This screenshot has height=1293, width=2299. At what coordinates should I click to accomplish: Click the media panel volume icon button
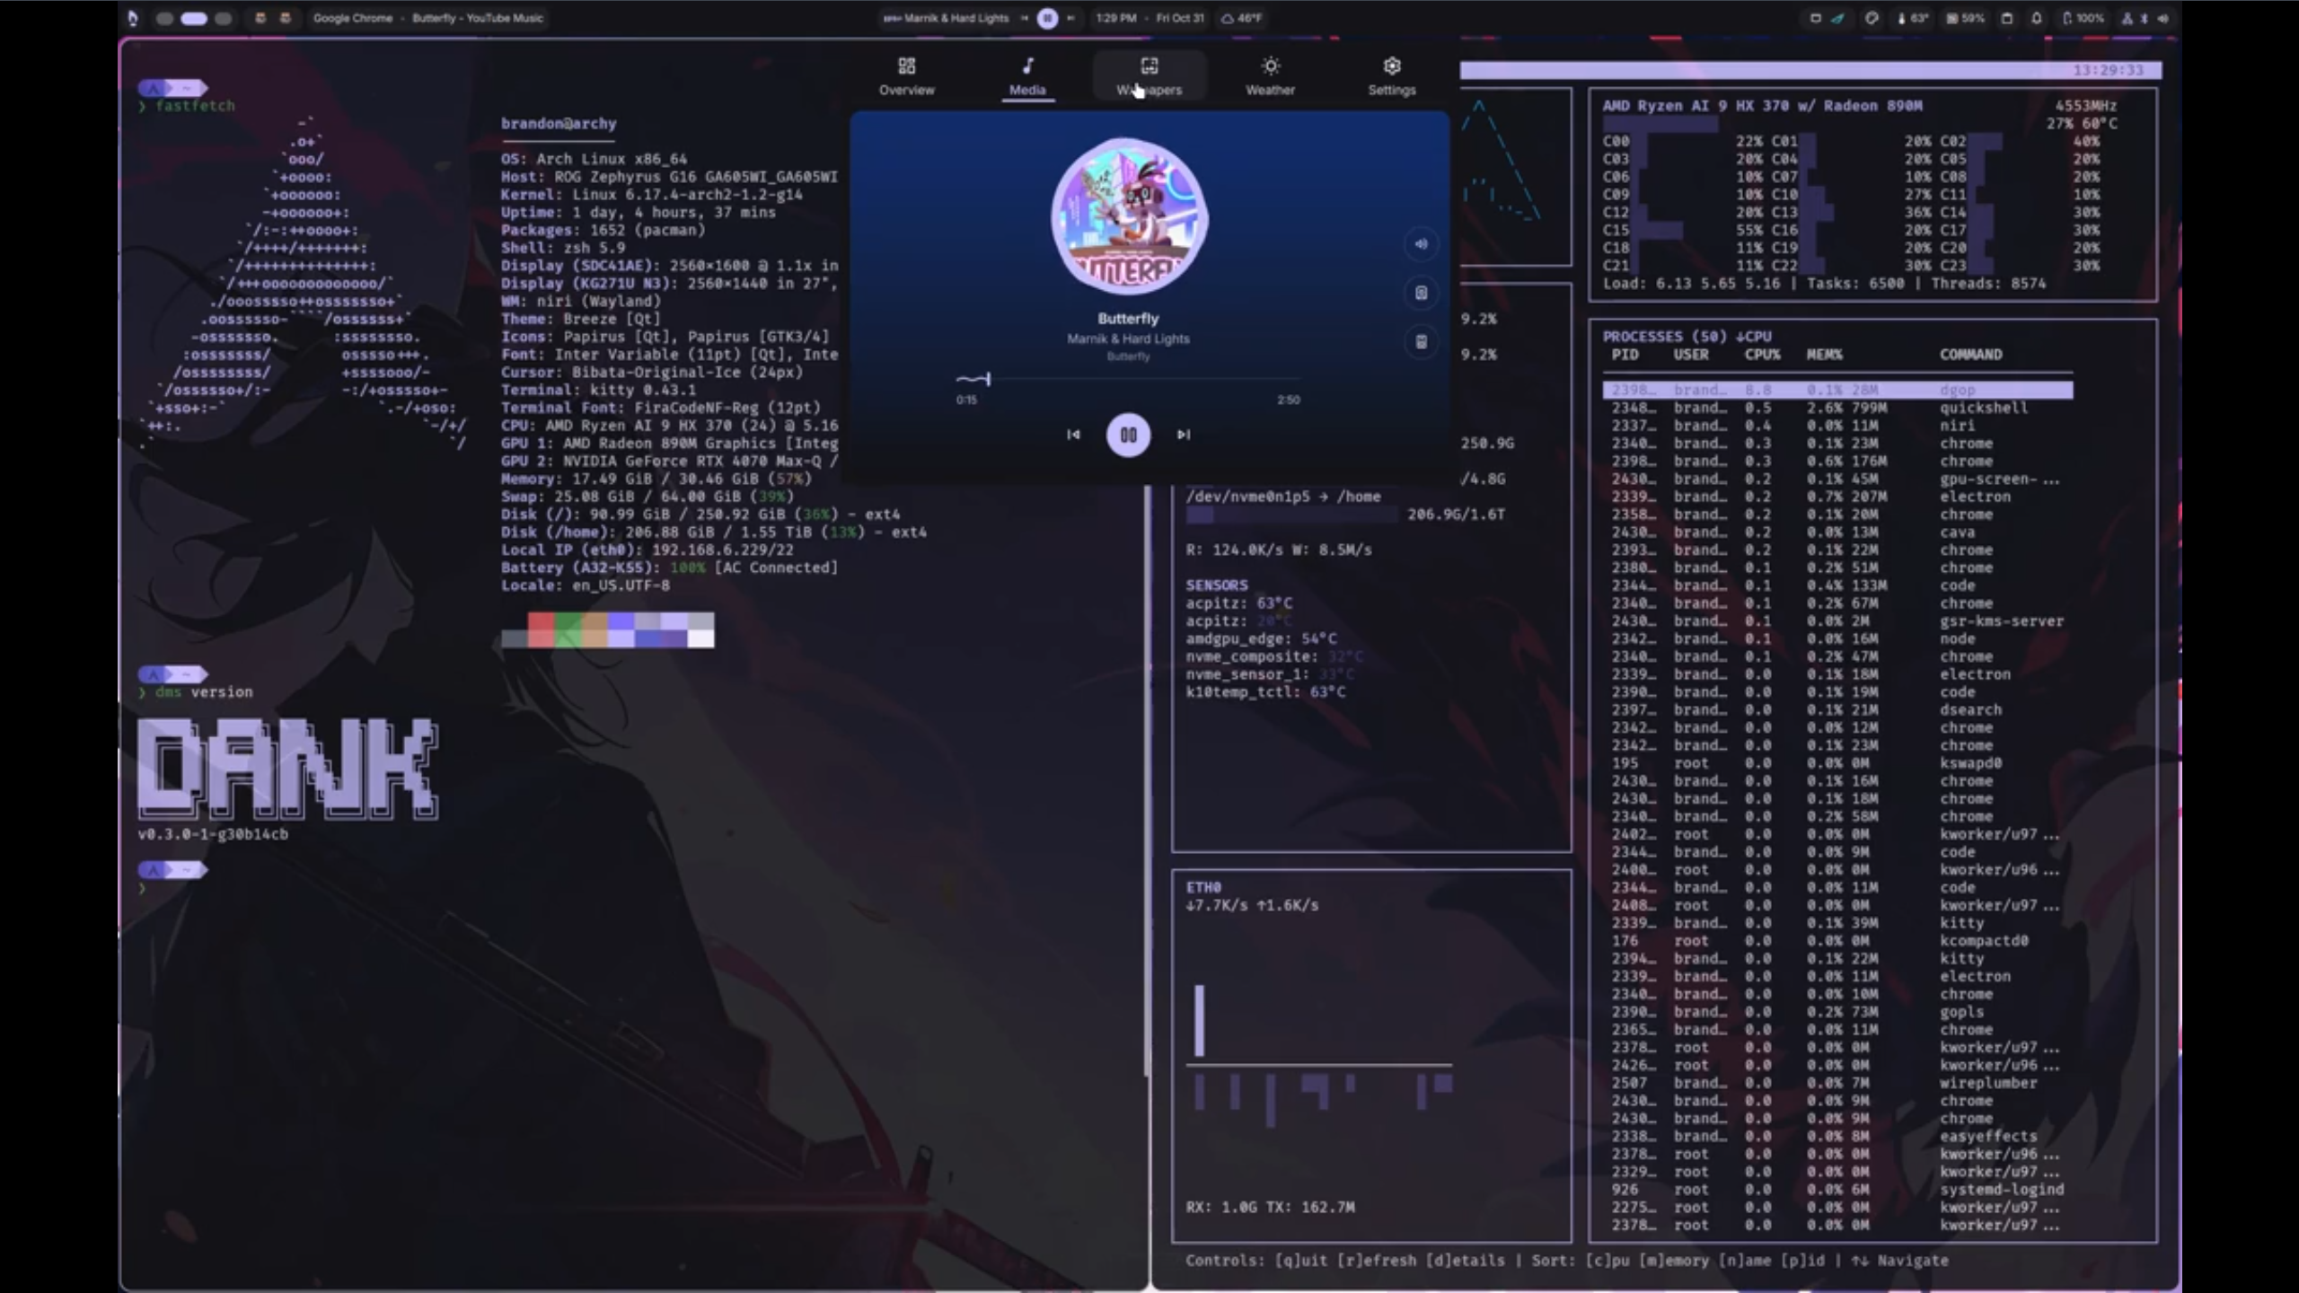(x=1421, y=243)
